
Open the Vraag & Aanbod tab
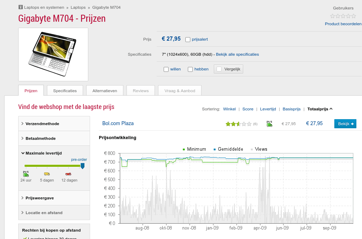[180, 90]
